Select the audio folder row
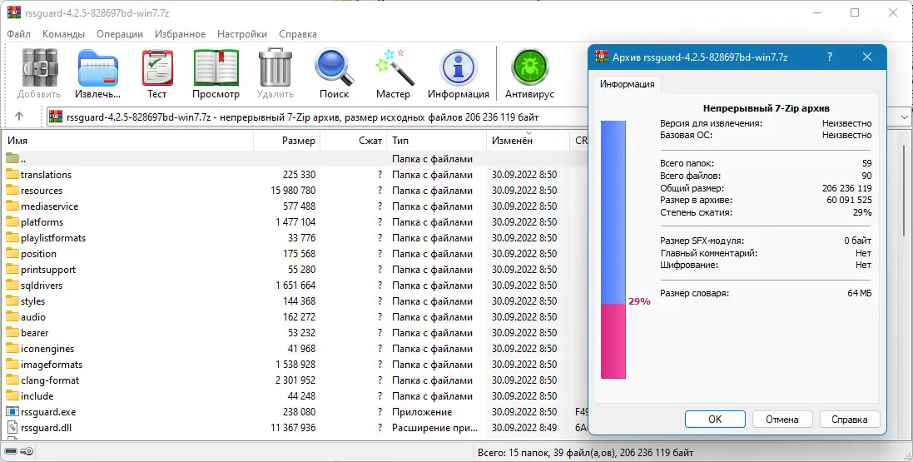The image size is (913, 462). coord(294,316)
